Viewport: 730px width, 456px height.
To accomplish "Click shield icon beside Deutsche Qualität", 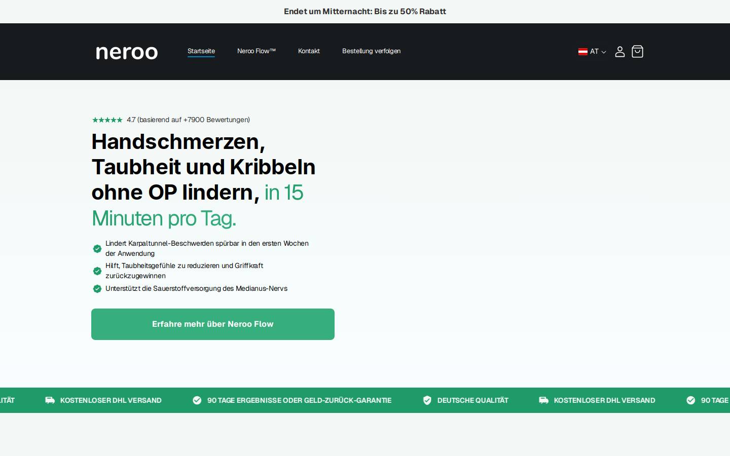I will pos(427,400).
